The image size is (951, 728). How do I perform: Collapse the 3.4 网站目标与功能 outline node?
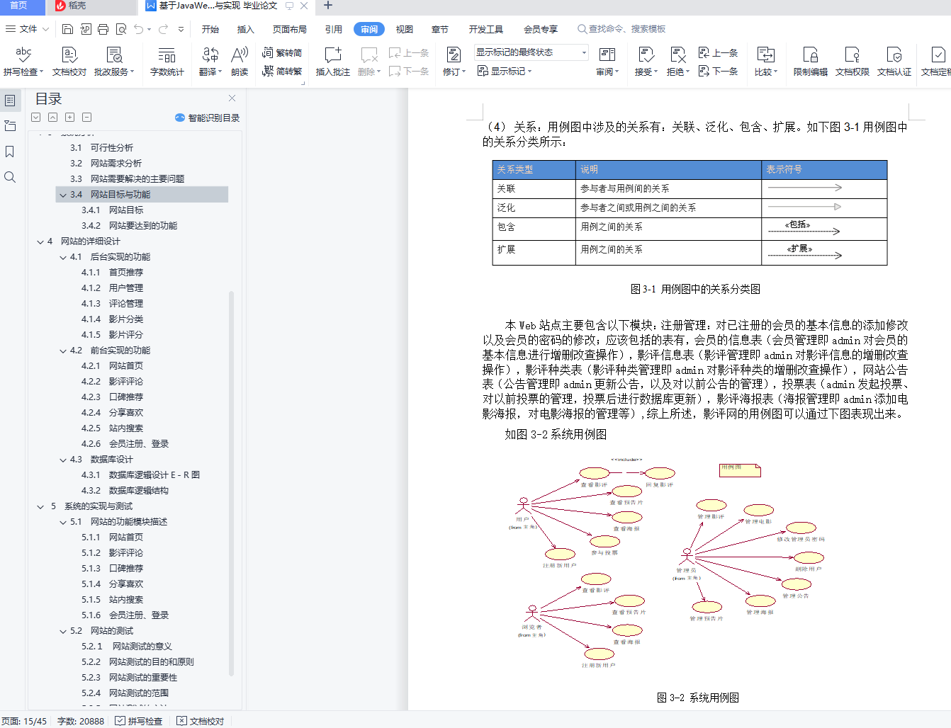point(63,195)
